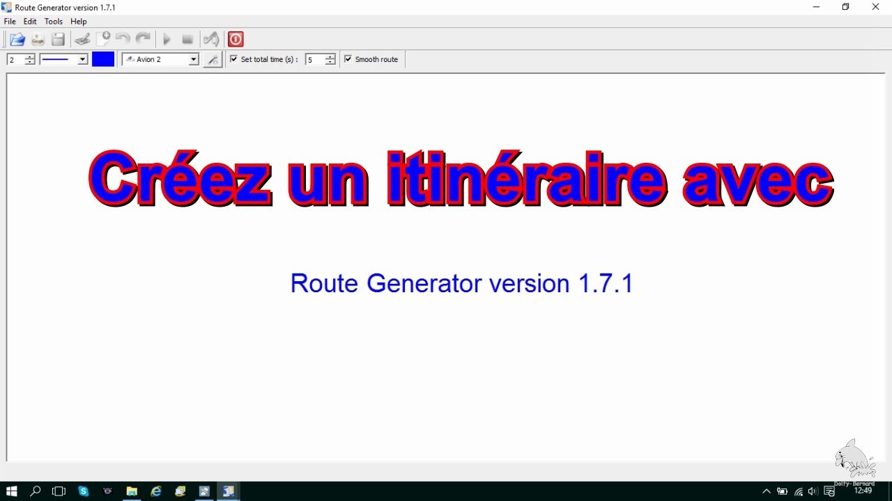Viewport: 892px width, 501px height.
Task: Start route playback
Action: point(167,40)
